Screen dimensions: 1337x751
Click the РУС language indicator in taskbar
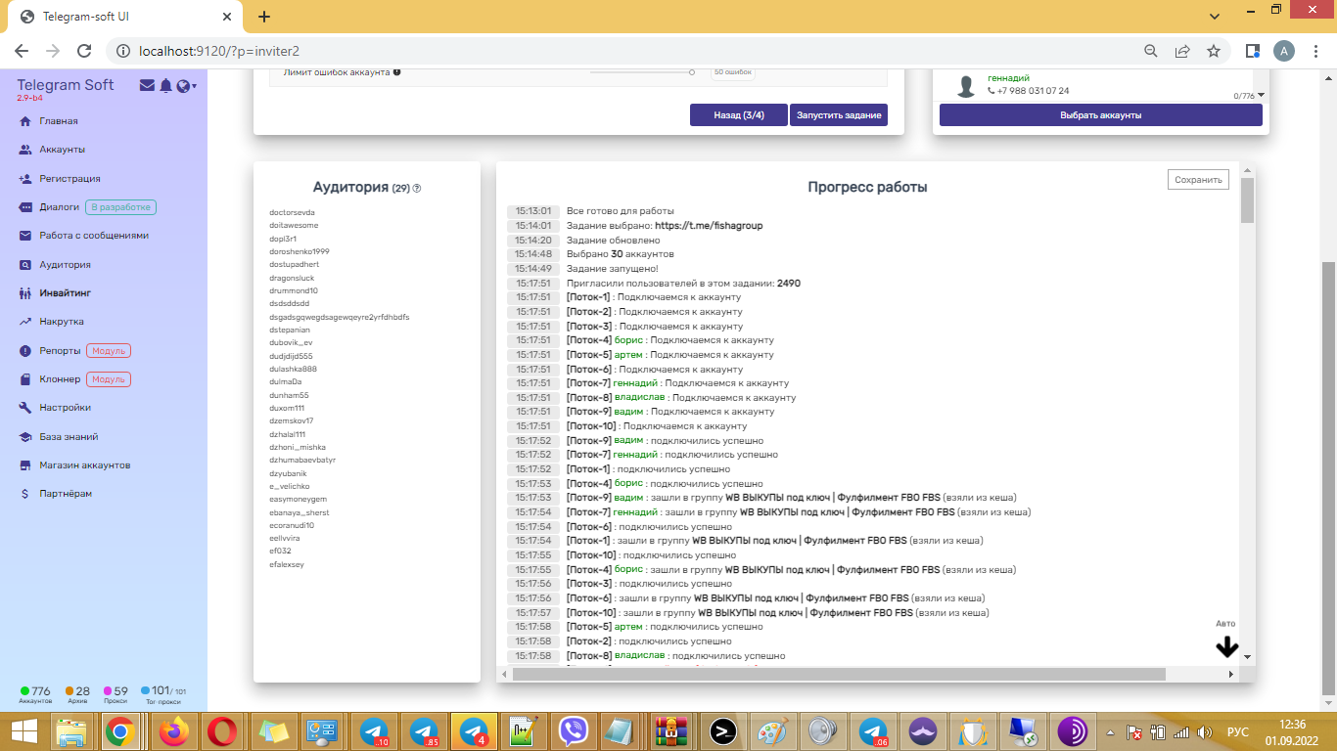click(x=1237, y=731)
